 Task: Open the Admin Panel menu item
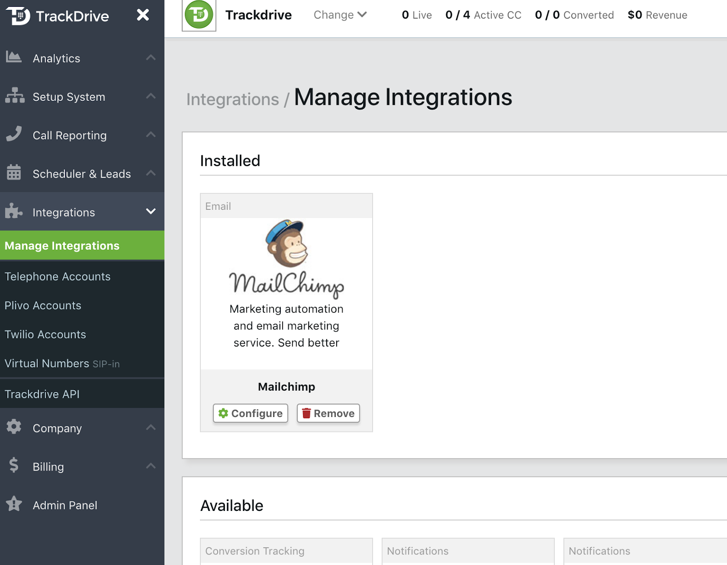pyautogui.click(x=82, y=505)
